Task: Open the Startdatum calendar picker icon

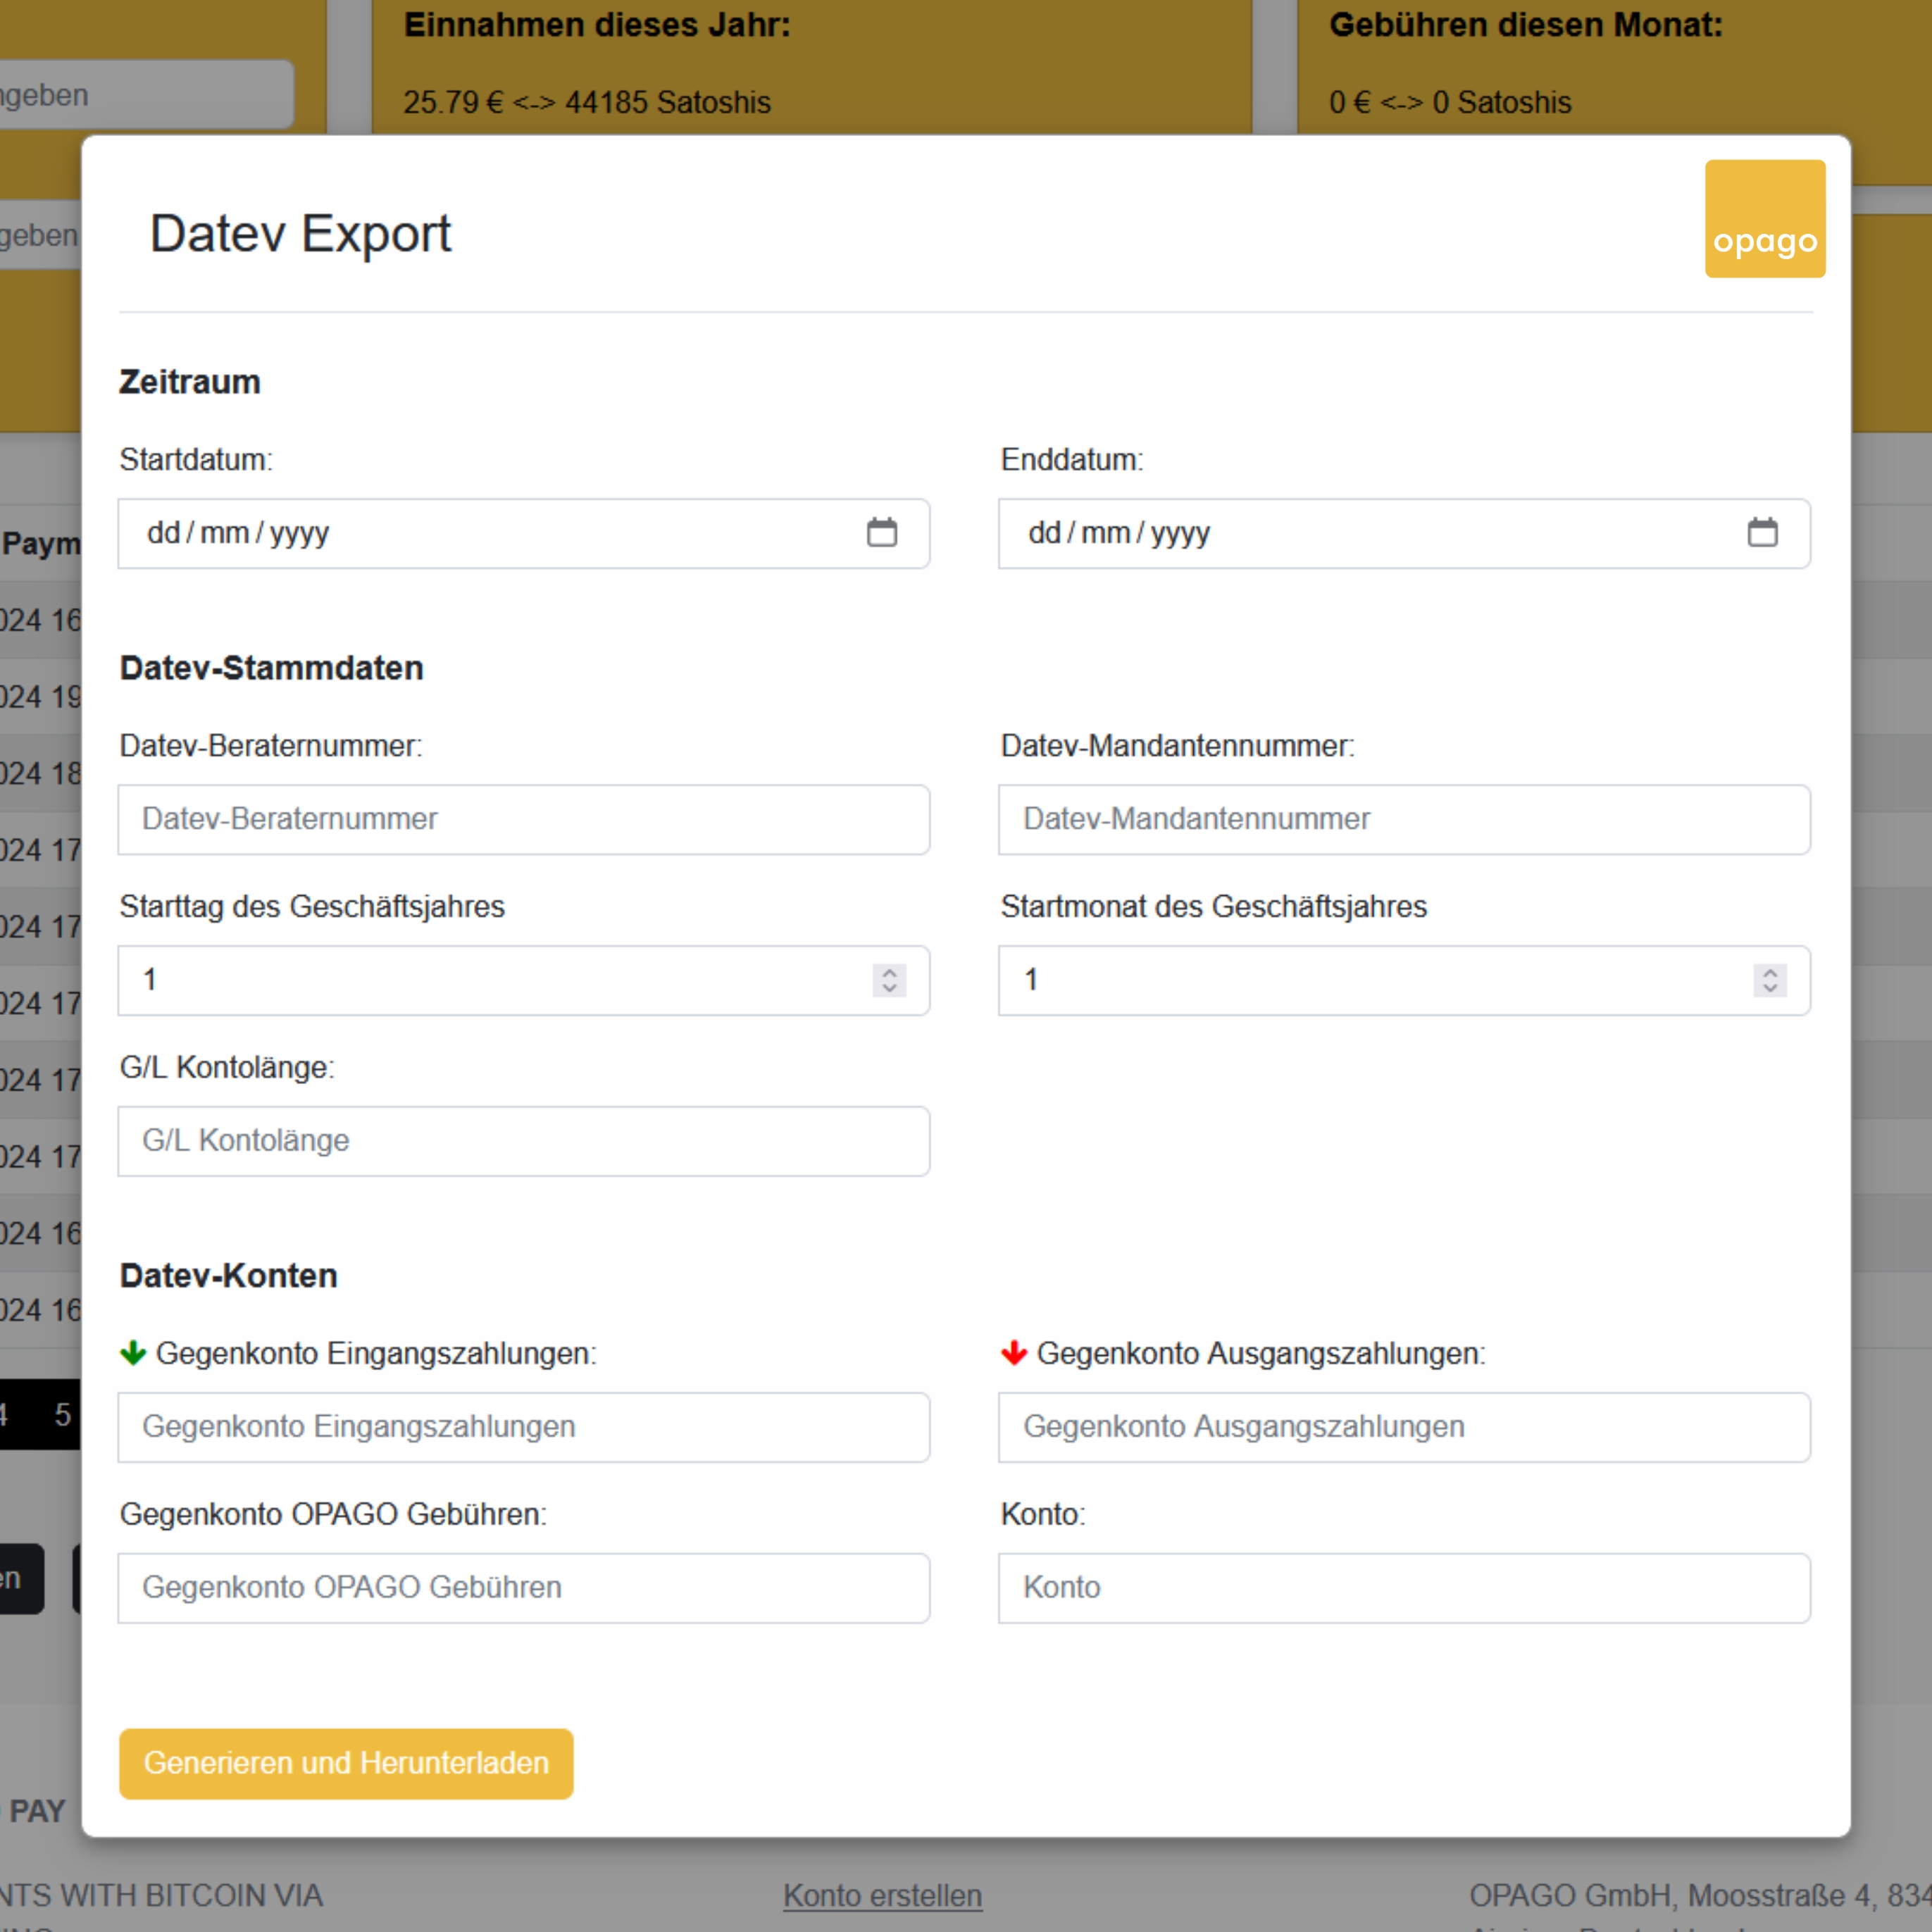Action: point(881,533)
